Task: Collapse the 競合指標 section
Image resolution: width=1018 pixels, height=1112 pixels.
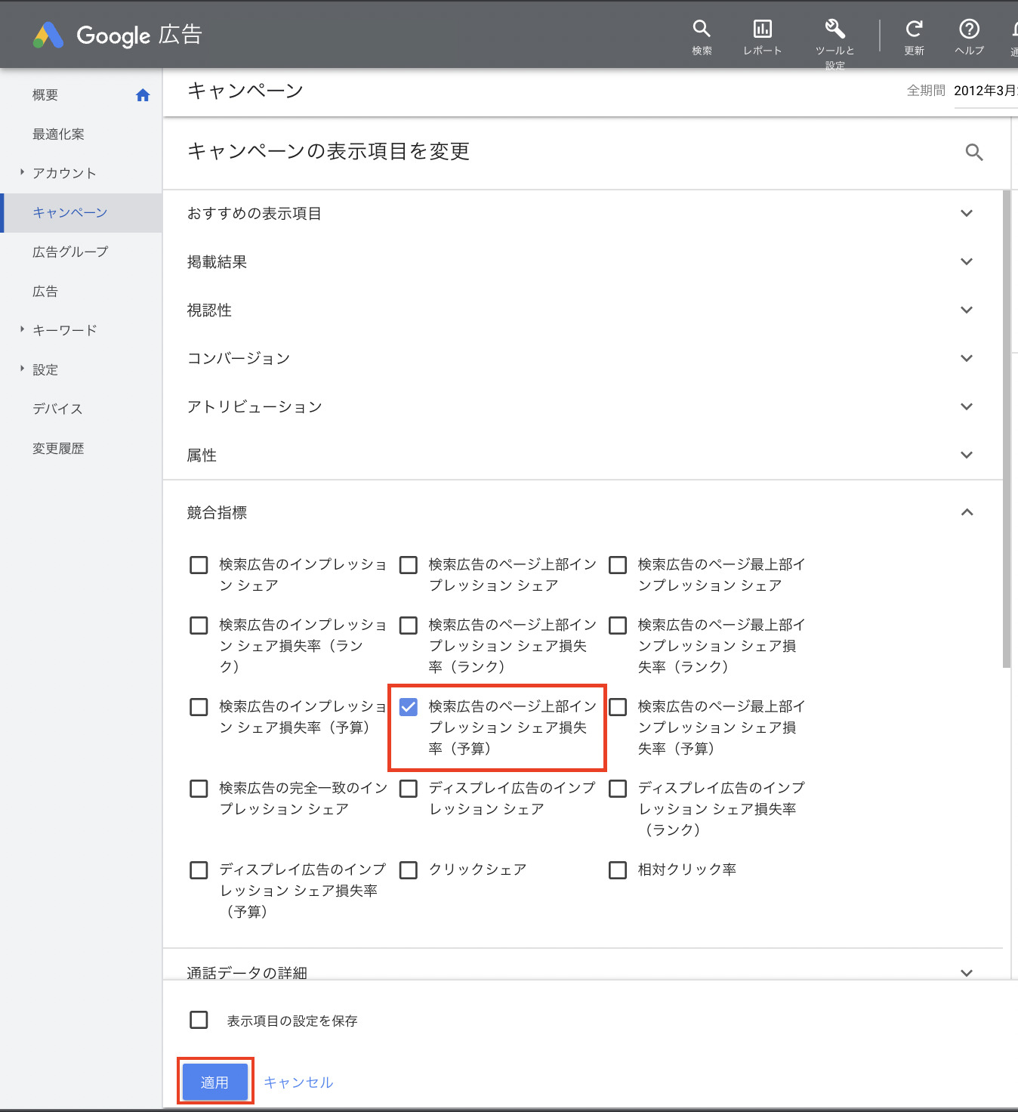Action: (966, 513)
